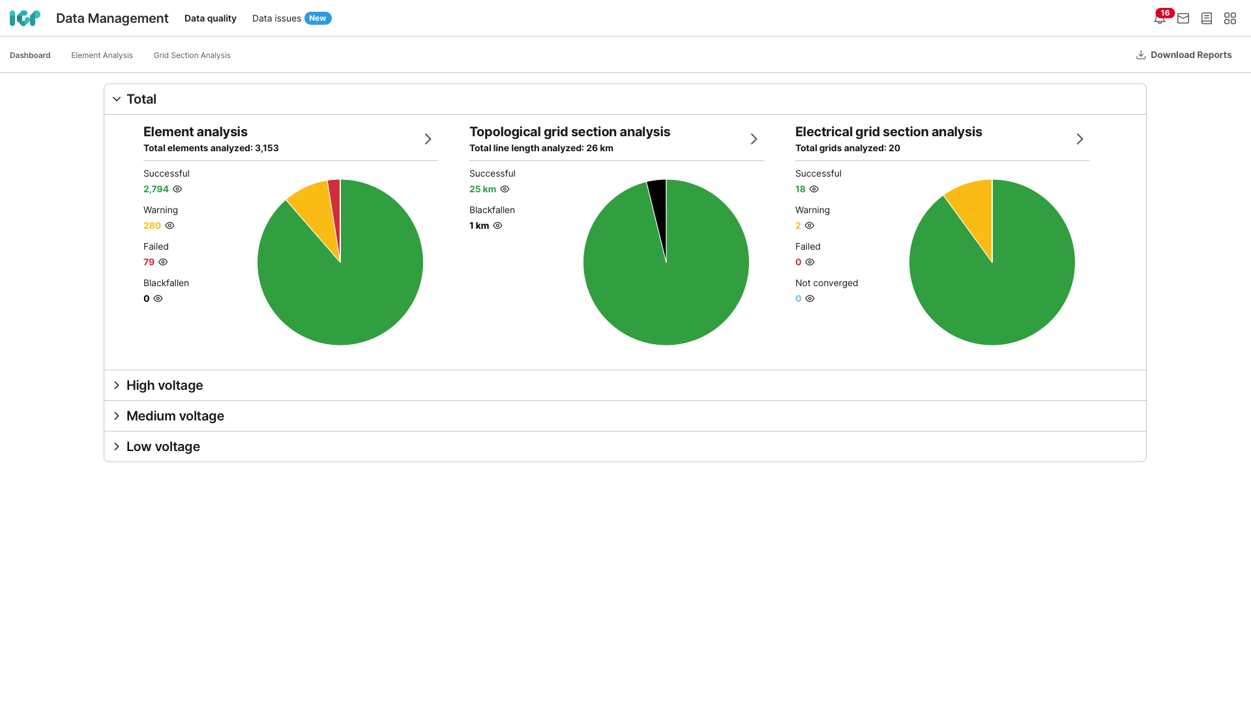1251x704 pixels.
Task: Open Topological grid section analysis arrow
Action: point(754,139)
